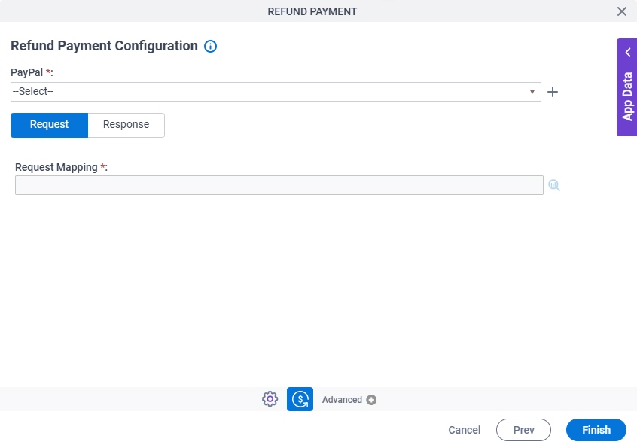The width and height of the screenshot is (637, 448).
Task: Open the PayPal select dropdown
Action: point(276,92)
